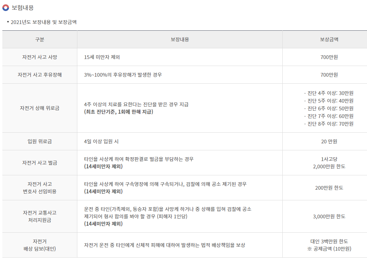Click the 3,000만원 한도 amount cell
Screen dimensions: 367x259
pyautogui.click(x=329, y=216)
